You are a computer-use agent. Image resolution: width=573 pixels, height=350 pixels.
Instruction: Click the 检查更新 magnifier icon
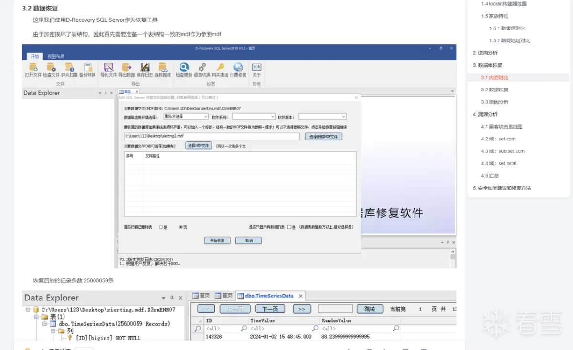pyautogui.click(x=184, y=68)
